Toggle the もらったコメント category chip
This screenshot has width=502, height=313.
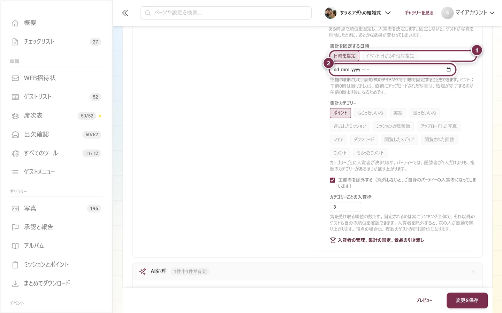(370, 153)
